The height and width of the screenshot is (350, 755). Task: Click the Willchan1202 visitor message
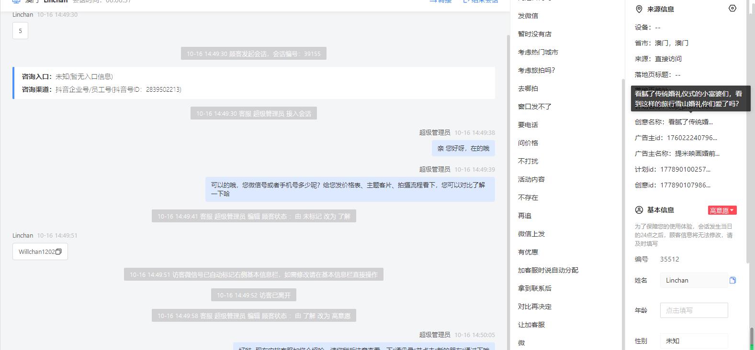40,252
